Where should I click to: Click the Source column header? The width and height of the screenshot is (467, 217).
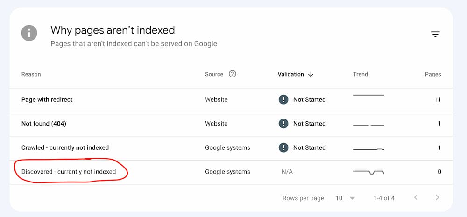point(214,74)
